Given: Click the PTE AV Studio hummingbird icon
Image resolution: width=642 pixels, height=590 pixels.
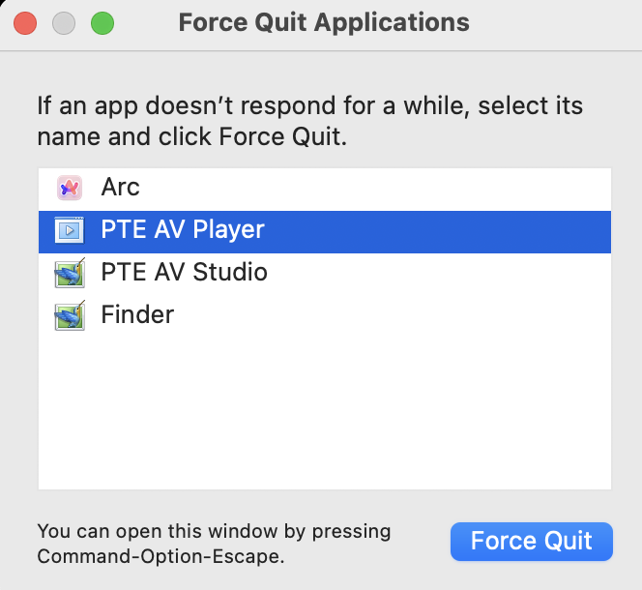Looking at the screenshot, I should click(70, 273).
